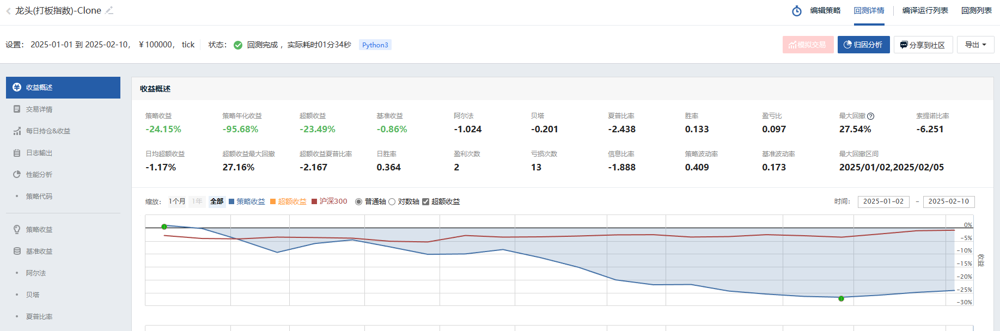The image size is (1000, 331).
Task: Click help icon next to 最大回撤
Action: pyautogui.click(x=871, y=116)
